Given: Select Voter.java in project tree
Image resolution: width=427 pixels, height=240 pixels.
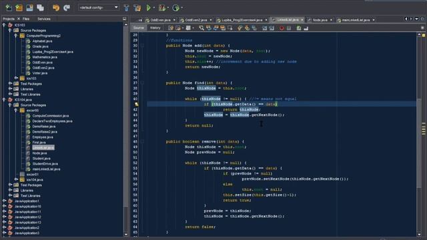Looking at the screenshot, I should point(40,73).
